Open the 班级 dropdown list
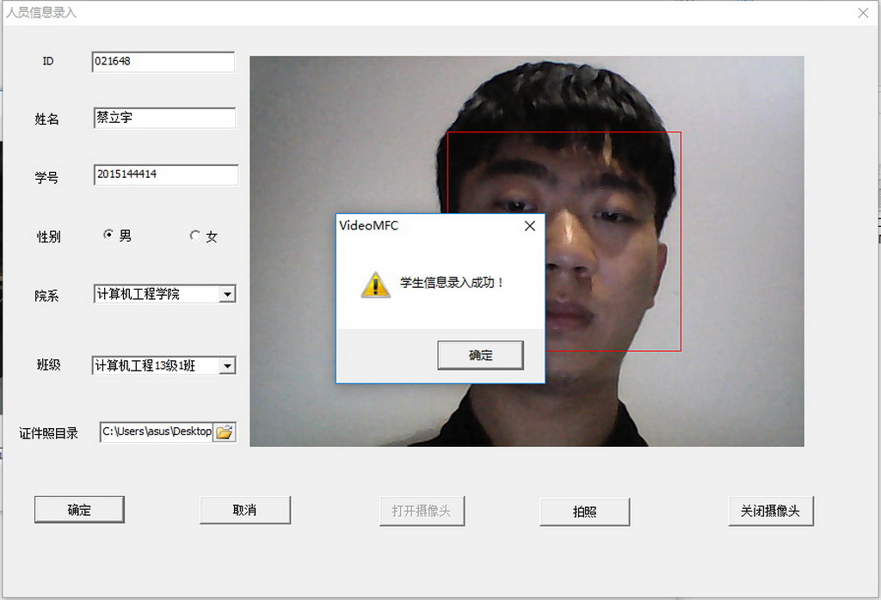This screenshot has width=881, height=600. [x=227, y=366]
